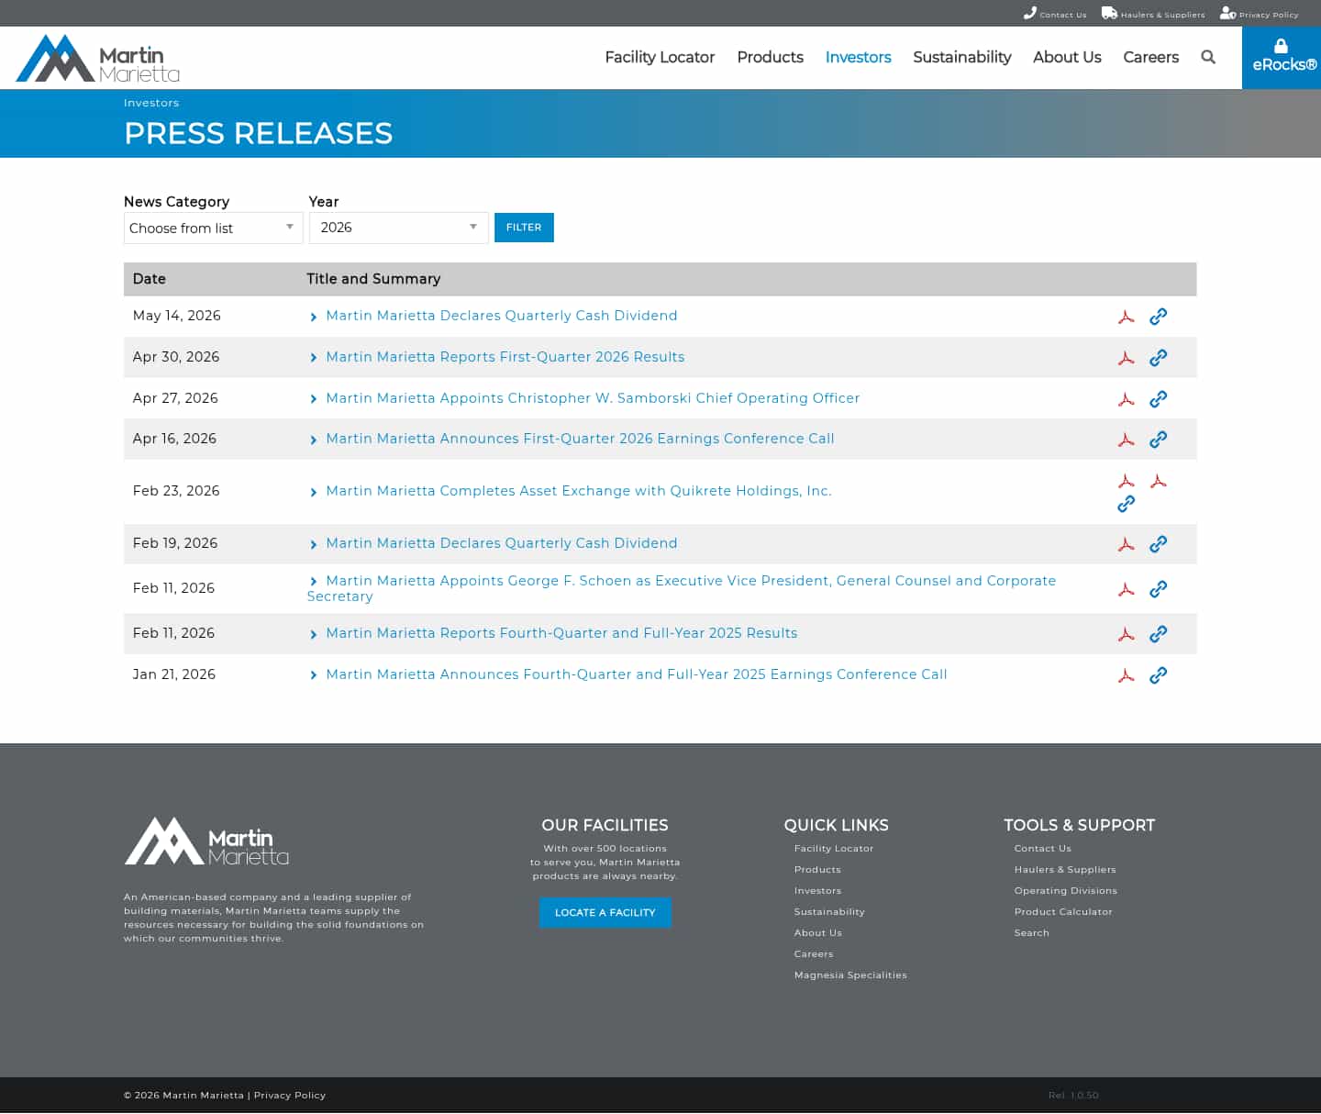Click Martin Marietta logo in header

tap(98, 58)
